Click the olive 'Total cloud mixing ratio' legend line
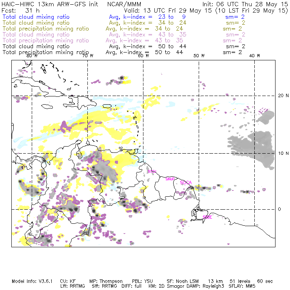290x290 pixels. click(36, 23)
